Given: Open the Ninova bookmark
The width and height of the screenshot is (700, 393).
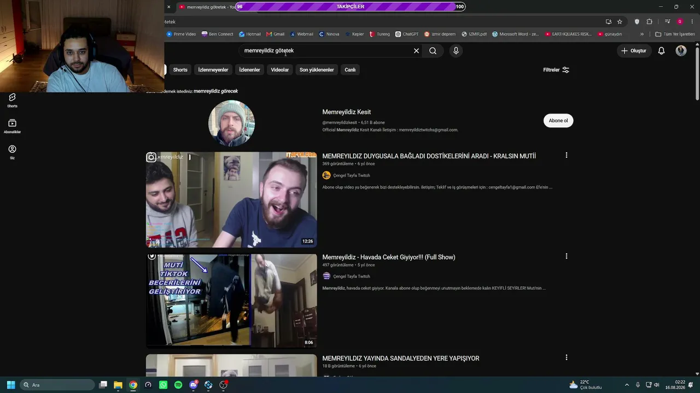Looking at the screenshot, I should (329, 34).
